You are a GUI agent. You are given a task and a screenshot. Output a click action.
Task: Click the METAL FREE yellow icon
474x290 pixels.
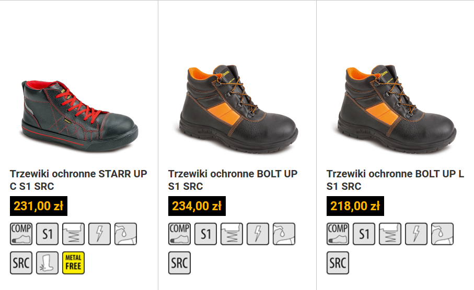tap(74, 263)
